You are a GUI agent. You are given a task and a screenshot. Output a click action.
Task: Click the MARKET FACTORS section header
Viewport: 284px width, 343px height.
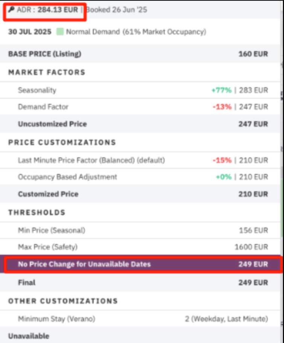pos(47,72)
